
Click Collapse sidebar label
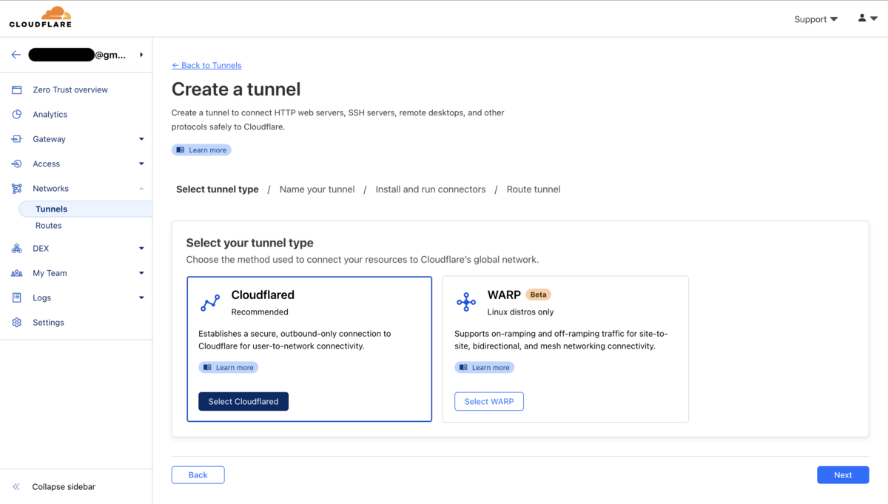coord(64,487)
